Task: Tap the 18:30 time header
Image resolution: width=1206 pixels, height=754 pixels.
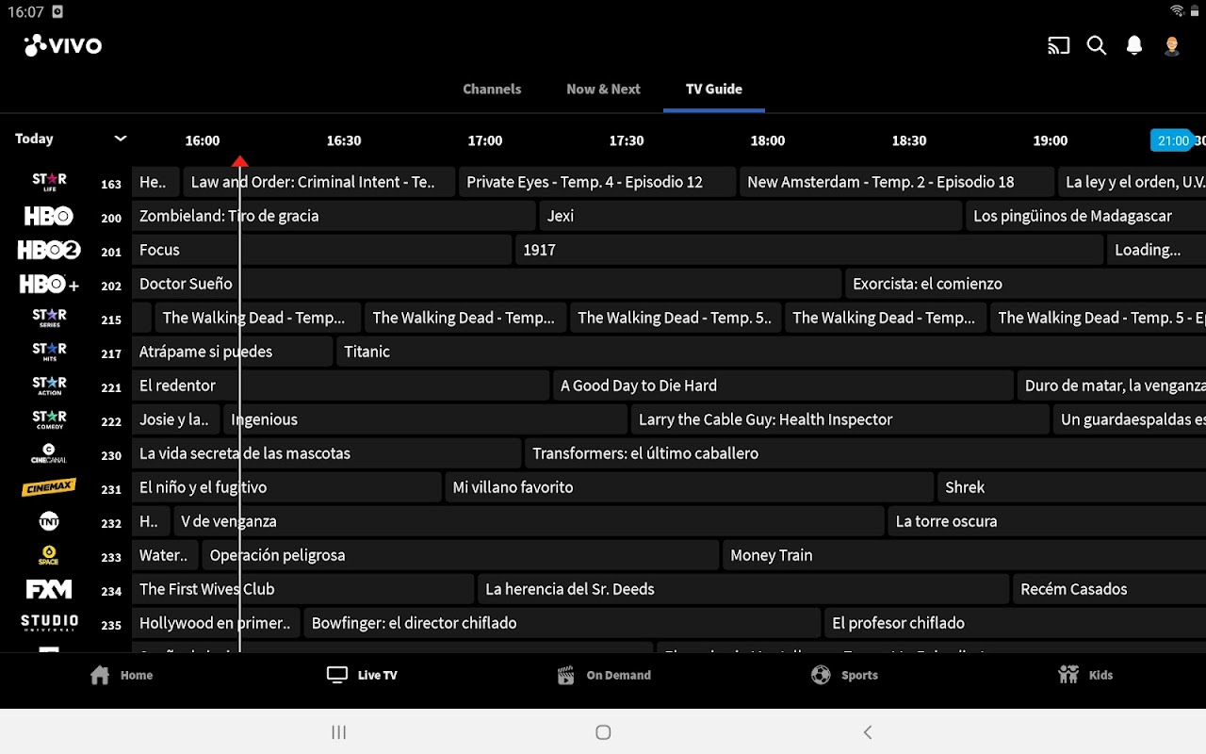Action: (x=909, y=140)
